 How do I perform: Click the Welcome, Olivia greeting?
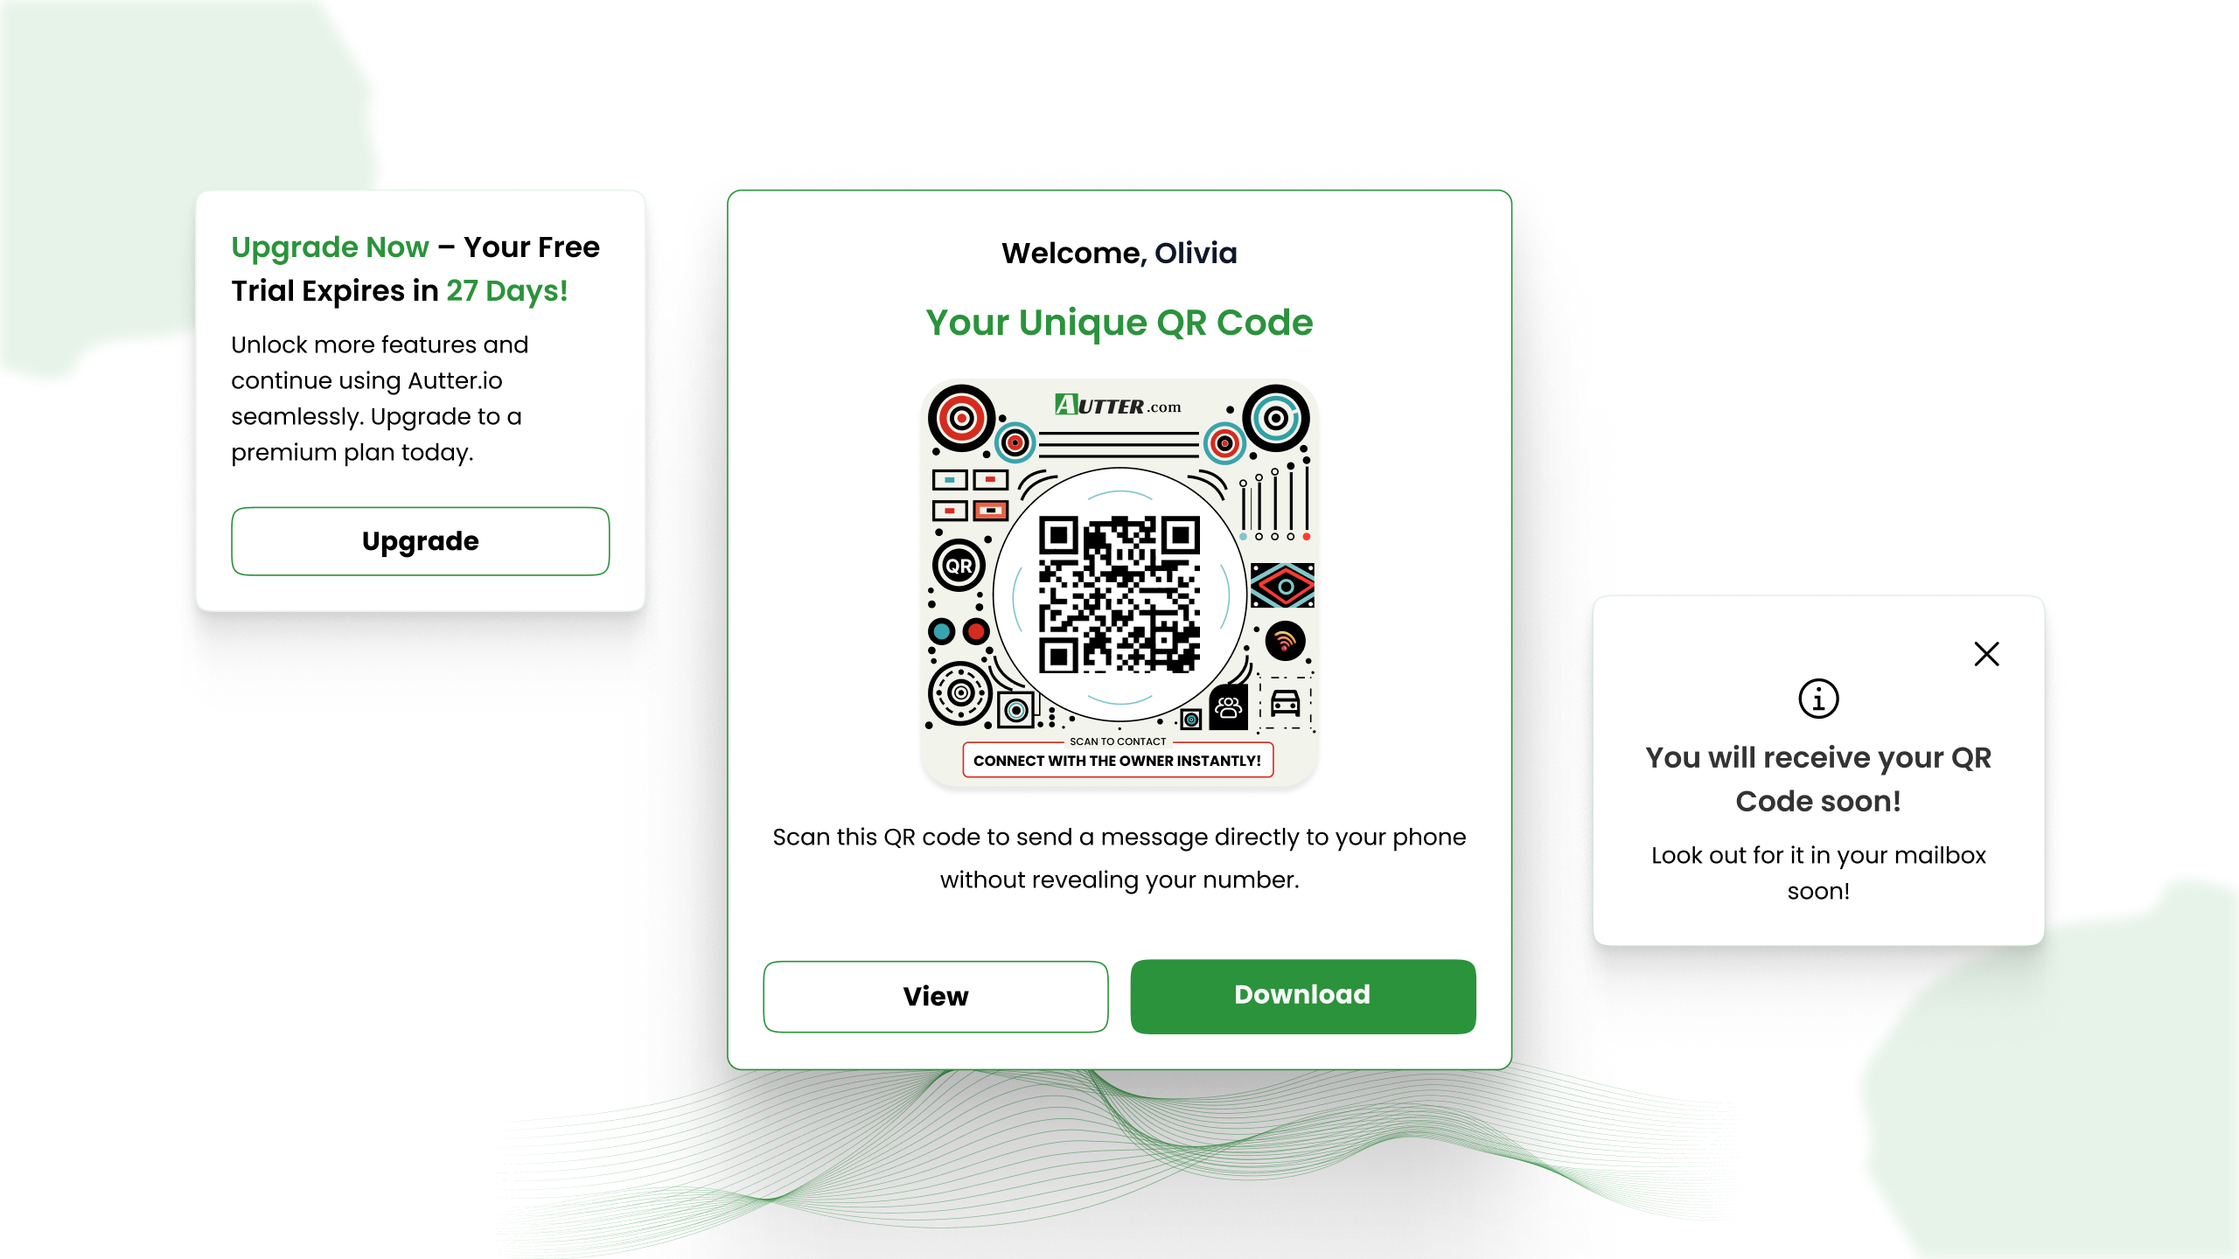(x=1119, y=254)
